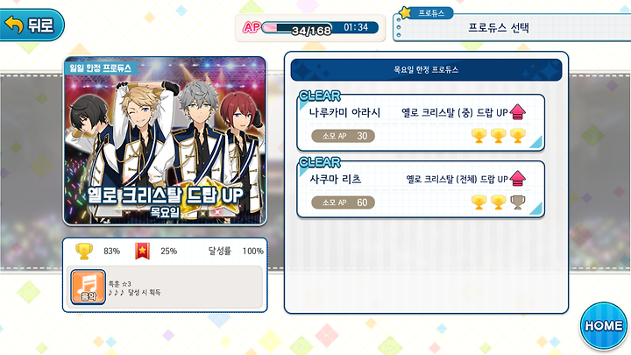The image size is (631, 355).
Task: Click the 소모 AP 60 cost badge
Action: point(344,202)
